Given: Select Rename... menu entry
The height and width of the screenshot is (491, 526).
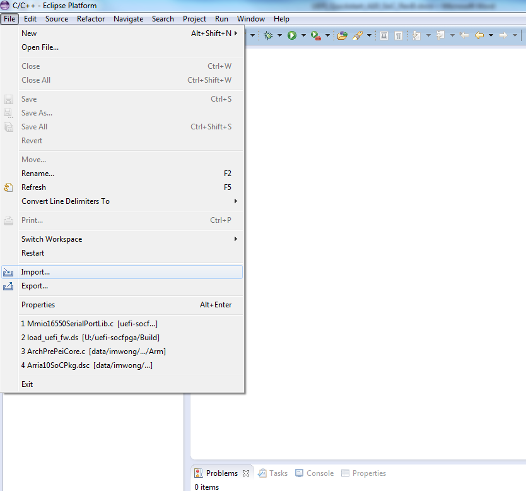Looking at the screenshot, I should (122, 174).
